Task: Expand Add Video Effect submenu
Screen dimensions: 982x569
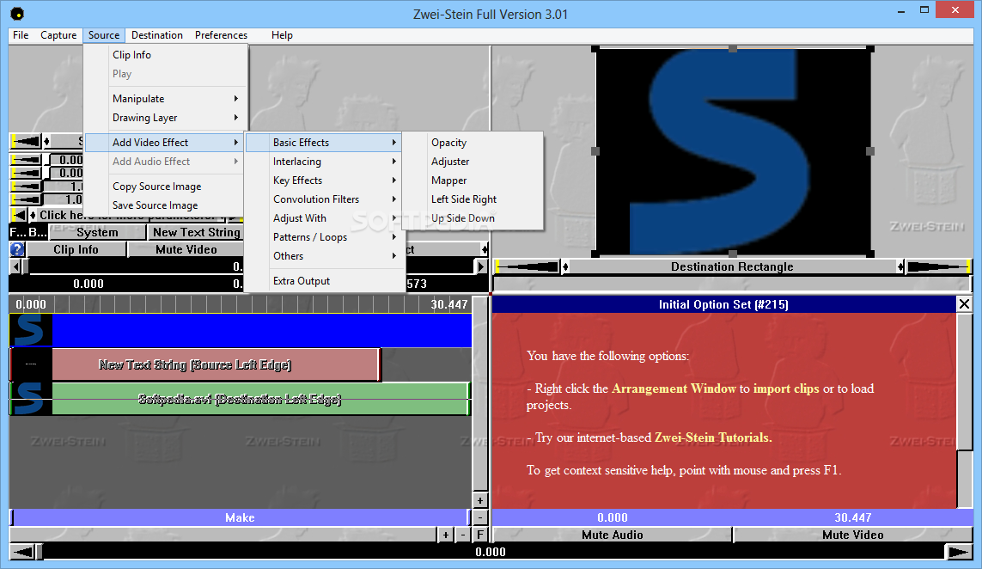Action: 163,143
